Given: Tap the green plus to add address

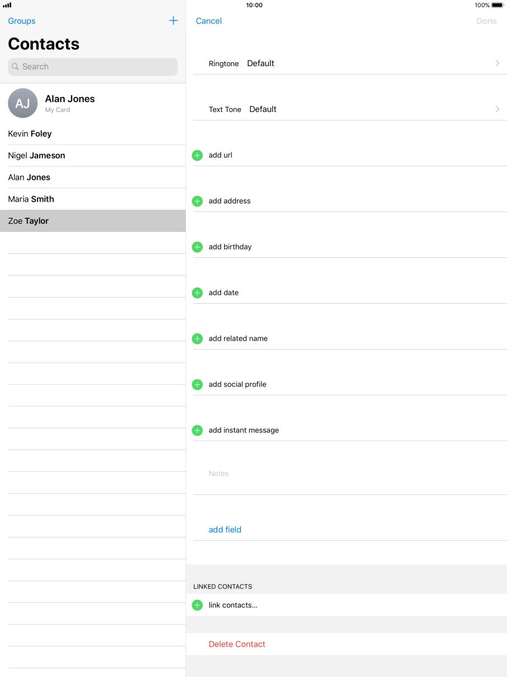Looking at the screenshot, I should (197, 201).
